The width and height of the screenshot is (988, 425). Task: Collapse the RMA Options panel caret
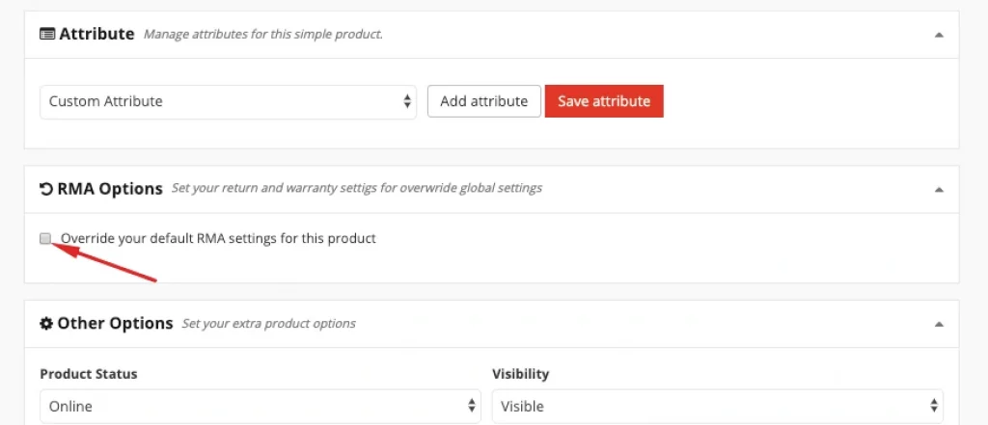[939, 189]
